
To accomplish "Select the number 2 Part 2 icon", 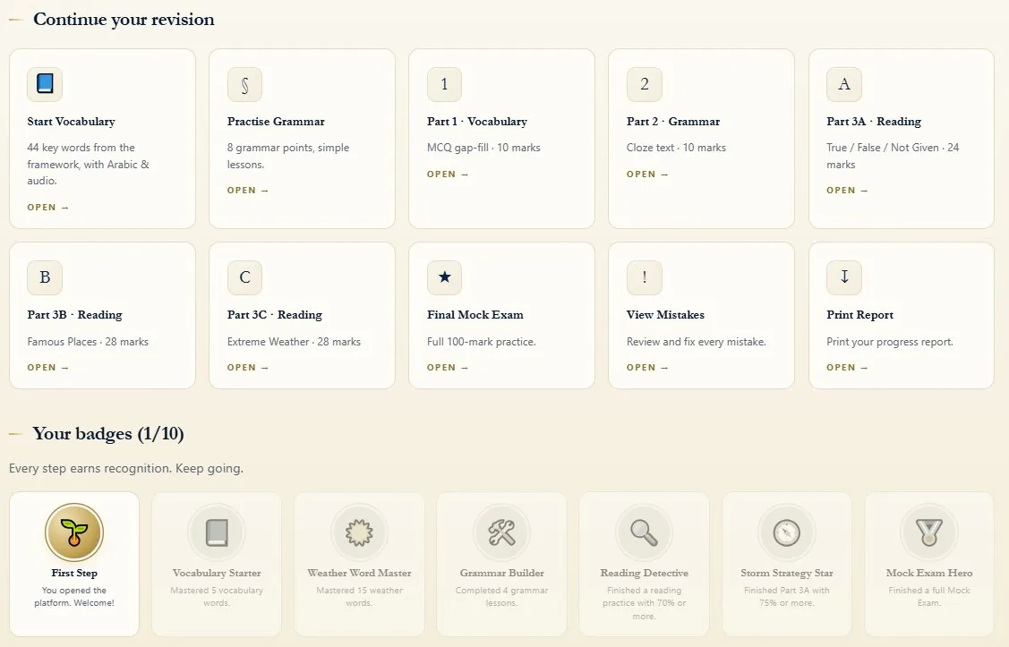I will coord(644,84).
